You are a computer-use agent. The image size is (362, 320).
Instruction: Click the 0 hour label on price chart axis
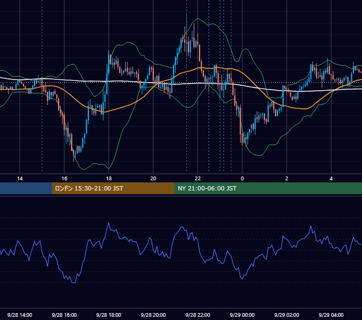click(x=242, y=179)
